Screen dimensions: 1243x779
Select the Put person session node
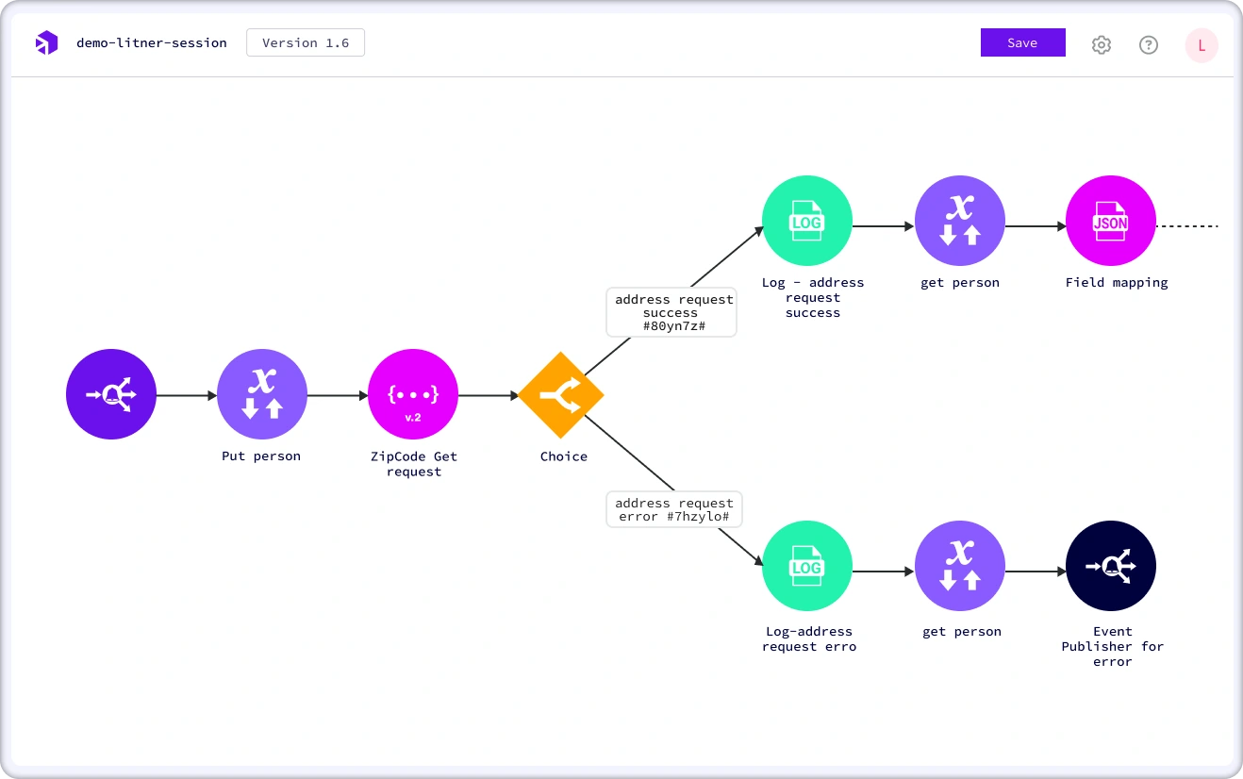262,394
